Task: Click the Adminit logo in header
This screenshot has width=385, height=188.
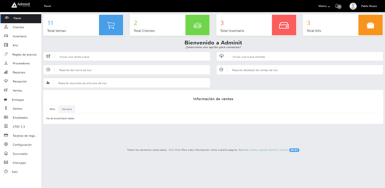Action: [x=21, y=5]
